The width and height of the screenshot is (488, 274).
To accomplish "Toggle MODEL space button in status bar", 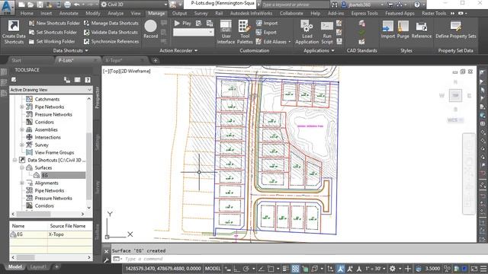I will [x=213, y=269].
